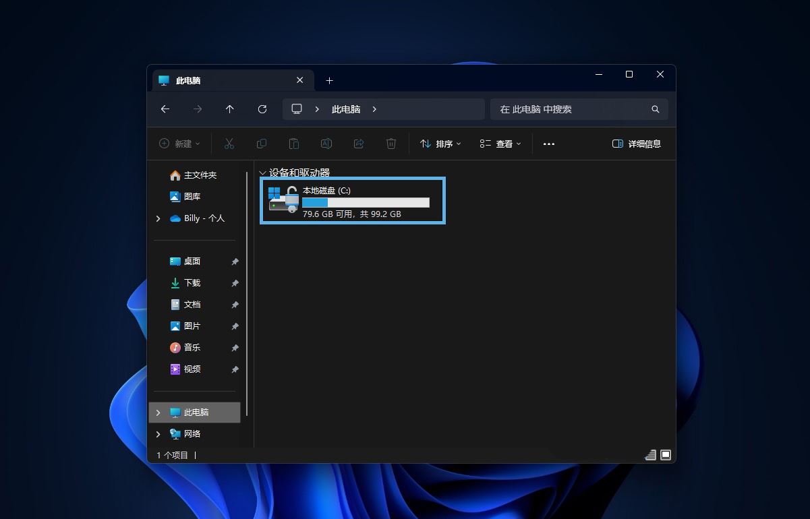
Task: Open the 排序 sort dropdown
Action: pos(440,144)
